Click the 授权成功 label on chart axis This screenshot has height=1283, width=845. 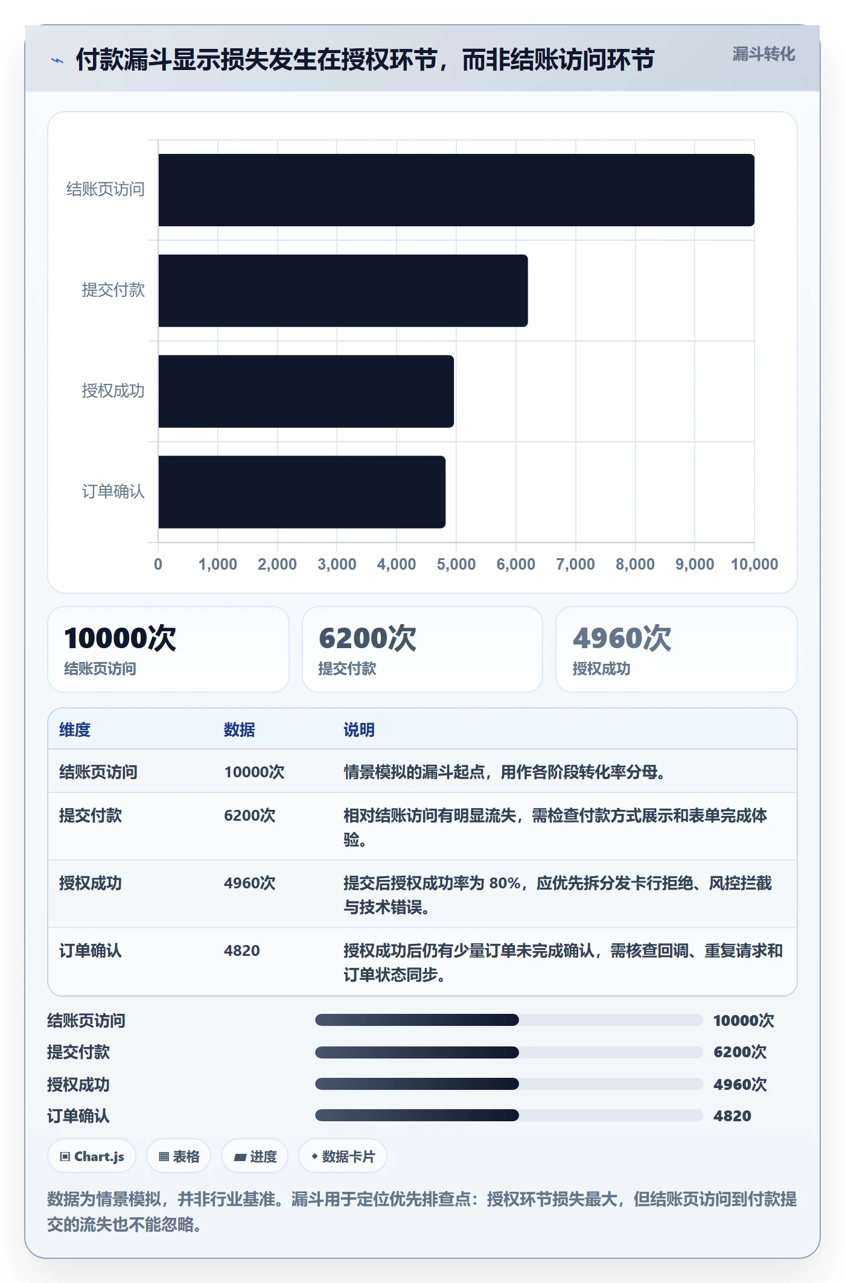[x=113, y=391]
